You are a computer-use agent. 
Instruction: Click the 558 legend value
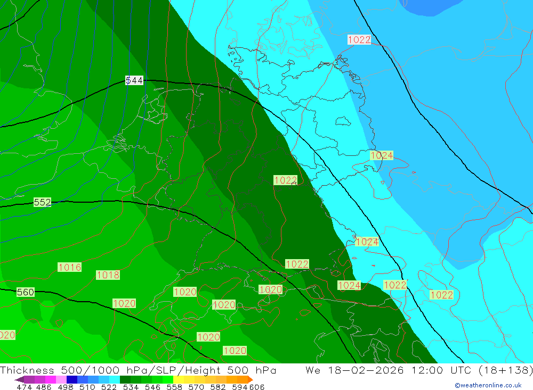174,387
